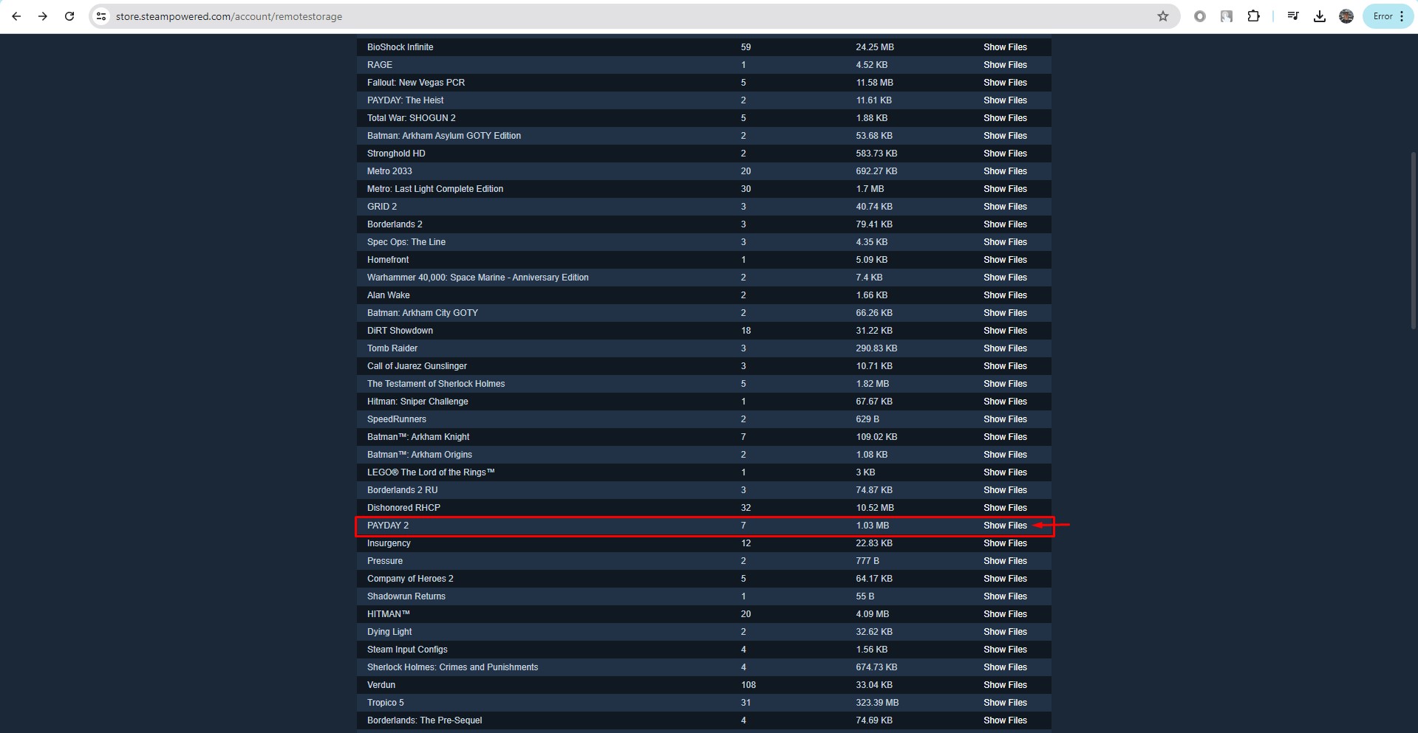Show Files for Stronghold HD

(1005, 154)
